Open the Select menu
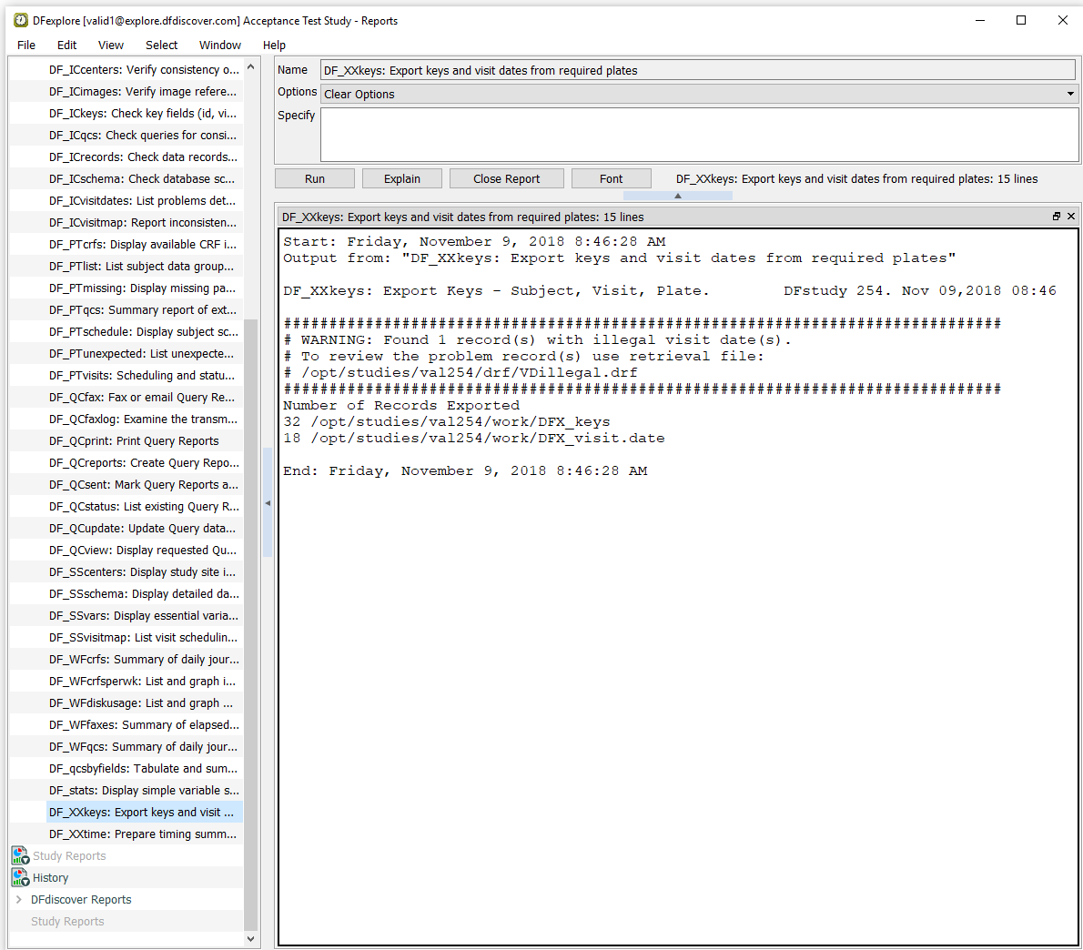Viewport: 1083px width, 950px height. [x=161, y=45]
